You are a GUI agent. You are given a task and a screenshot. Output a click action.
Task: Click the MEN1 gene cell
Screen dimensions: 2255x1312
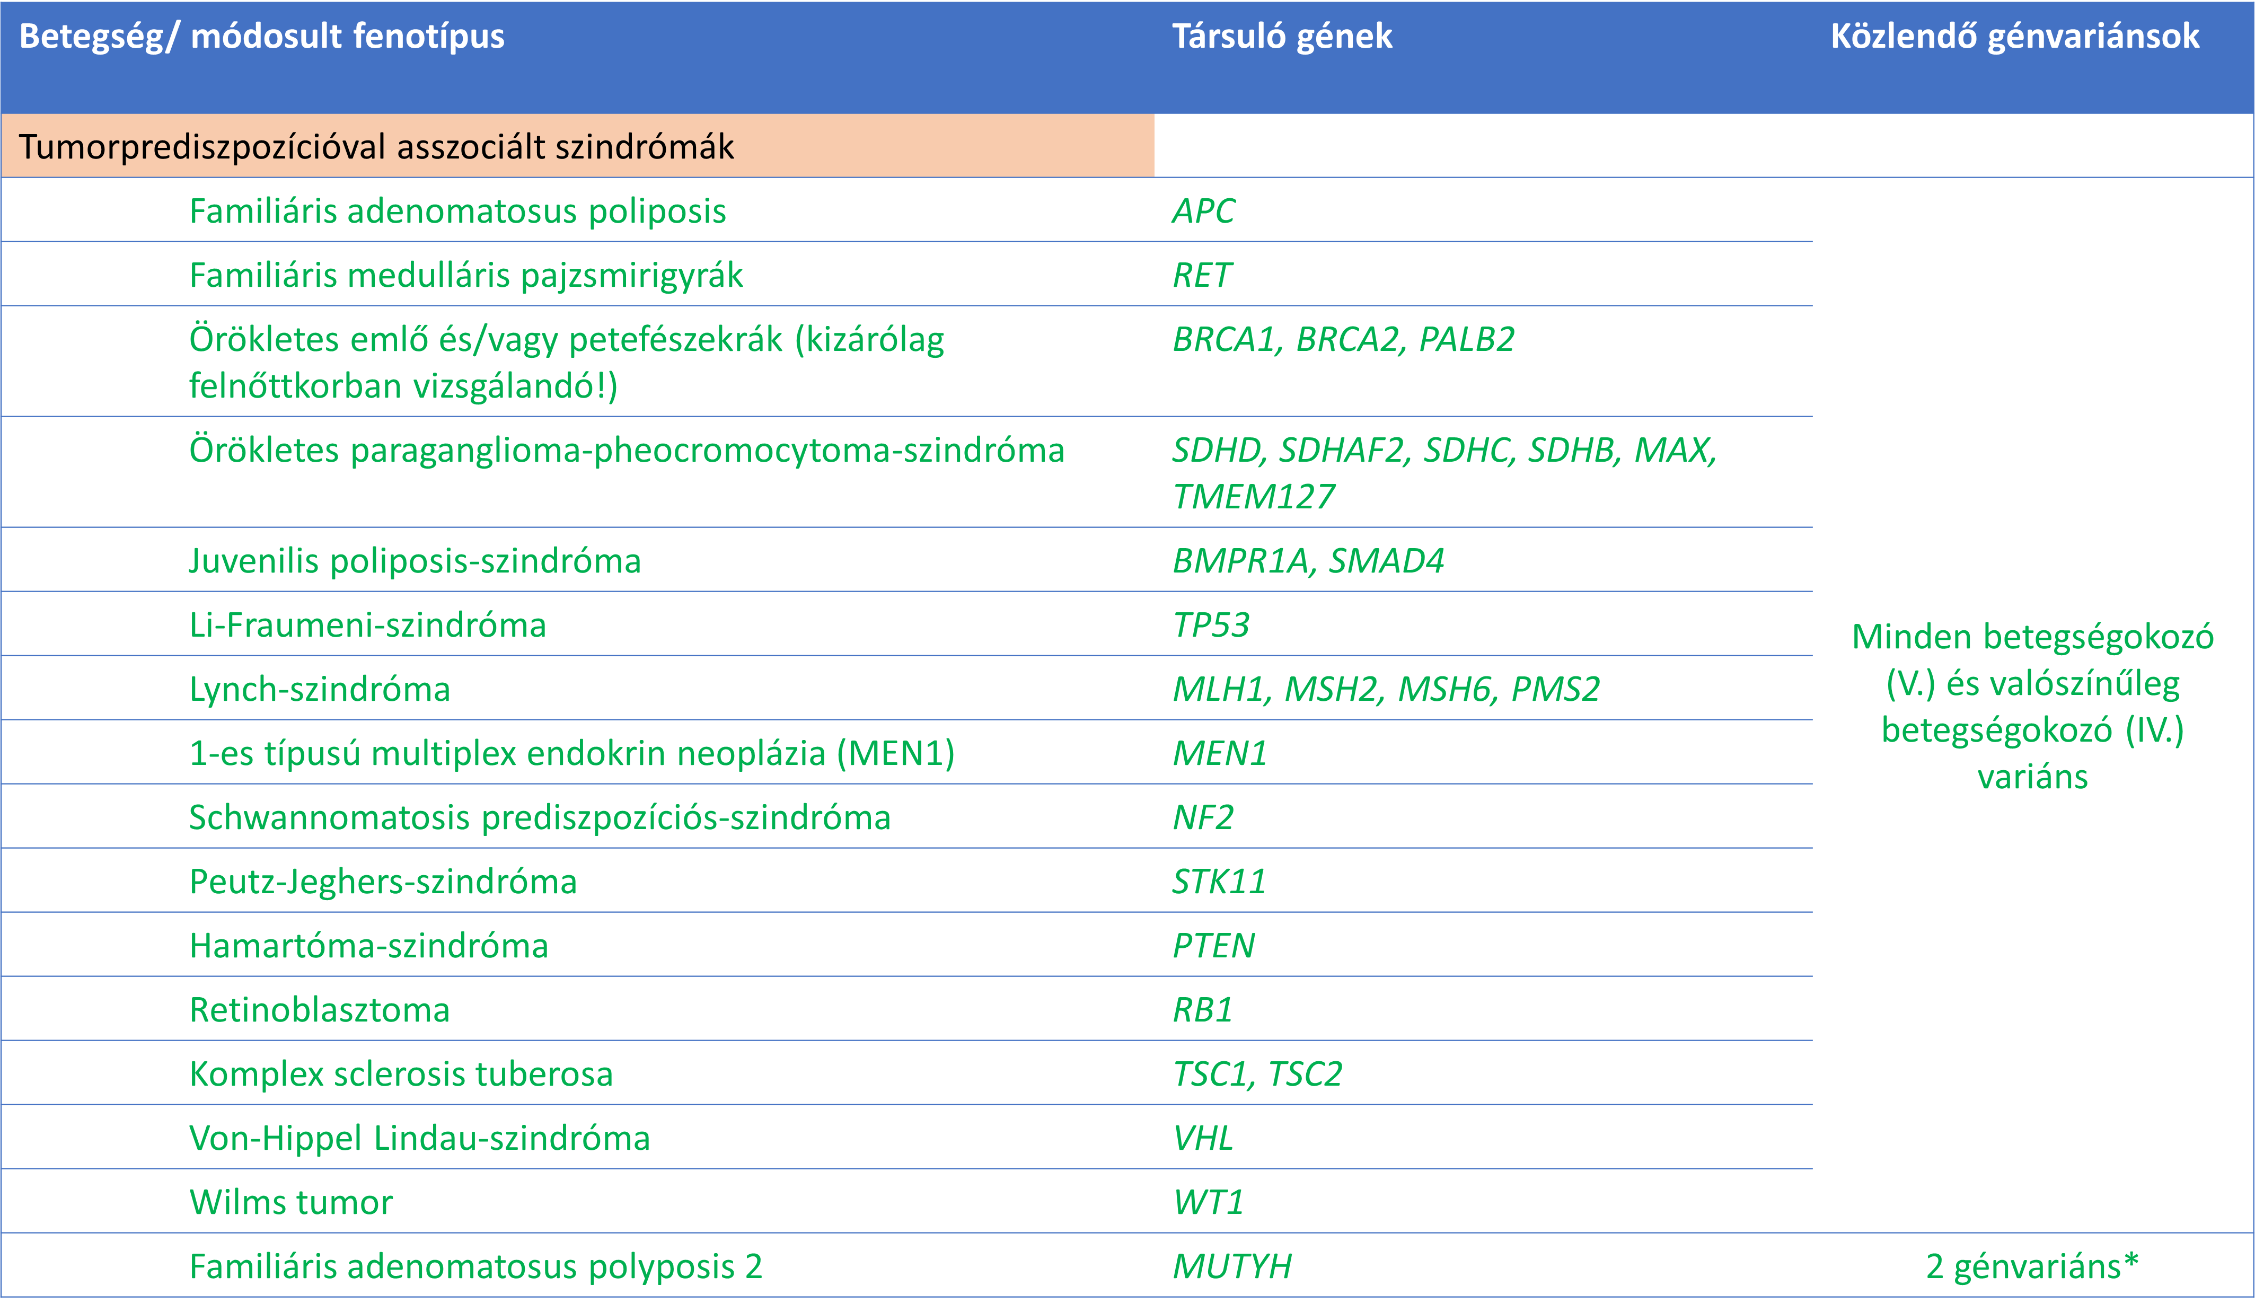click(x=1220, y=754)
